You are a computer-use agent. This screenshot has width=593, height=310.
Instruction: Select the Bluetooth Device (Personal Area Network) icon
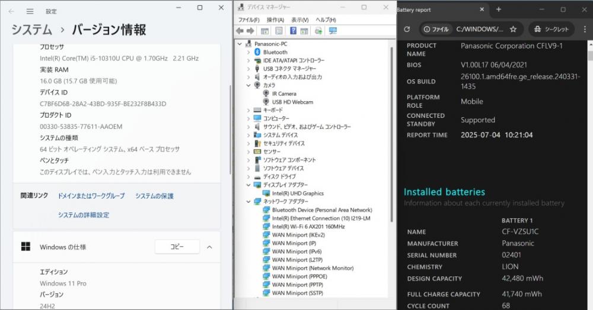point(266,209)
